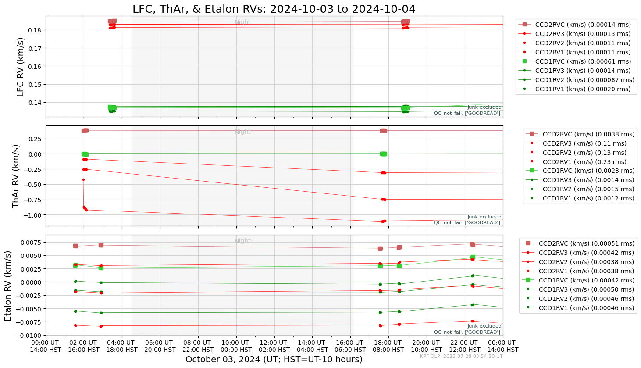Click the x-axis tick '18:00 UT 08:00 HST'
The width and height of the screenshot is (641, 368).
click(x=388, y=346)
